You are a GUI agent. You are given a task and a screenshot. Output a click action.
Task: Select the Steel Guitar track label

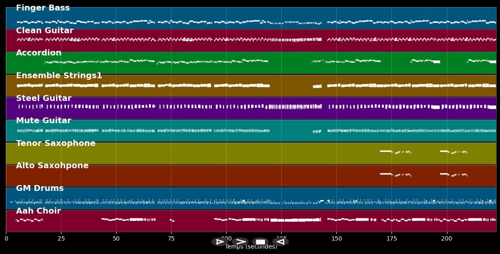[44, 98]
